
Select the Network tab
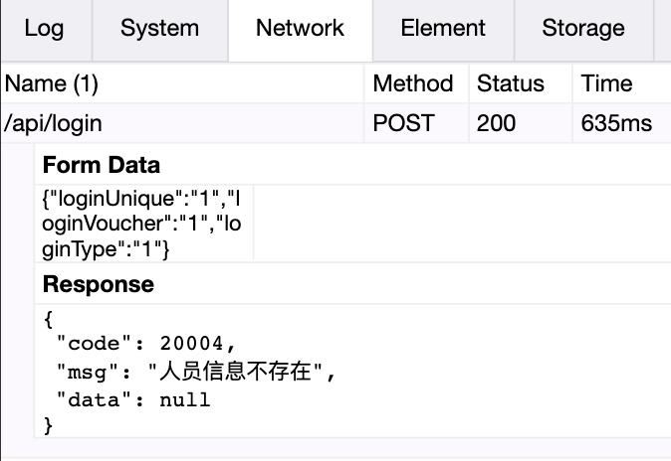click(300, 28)
